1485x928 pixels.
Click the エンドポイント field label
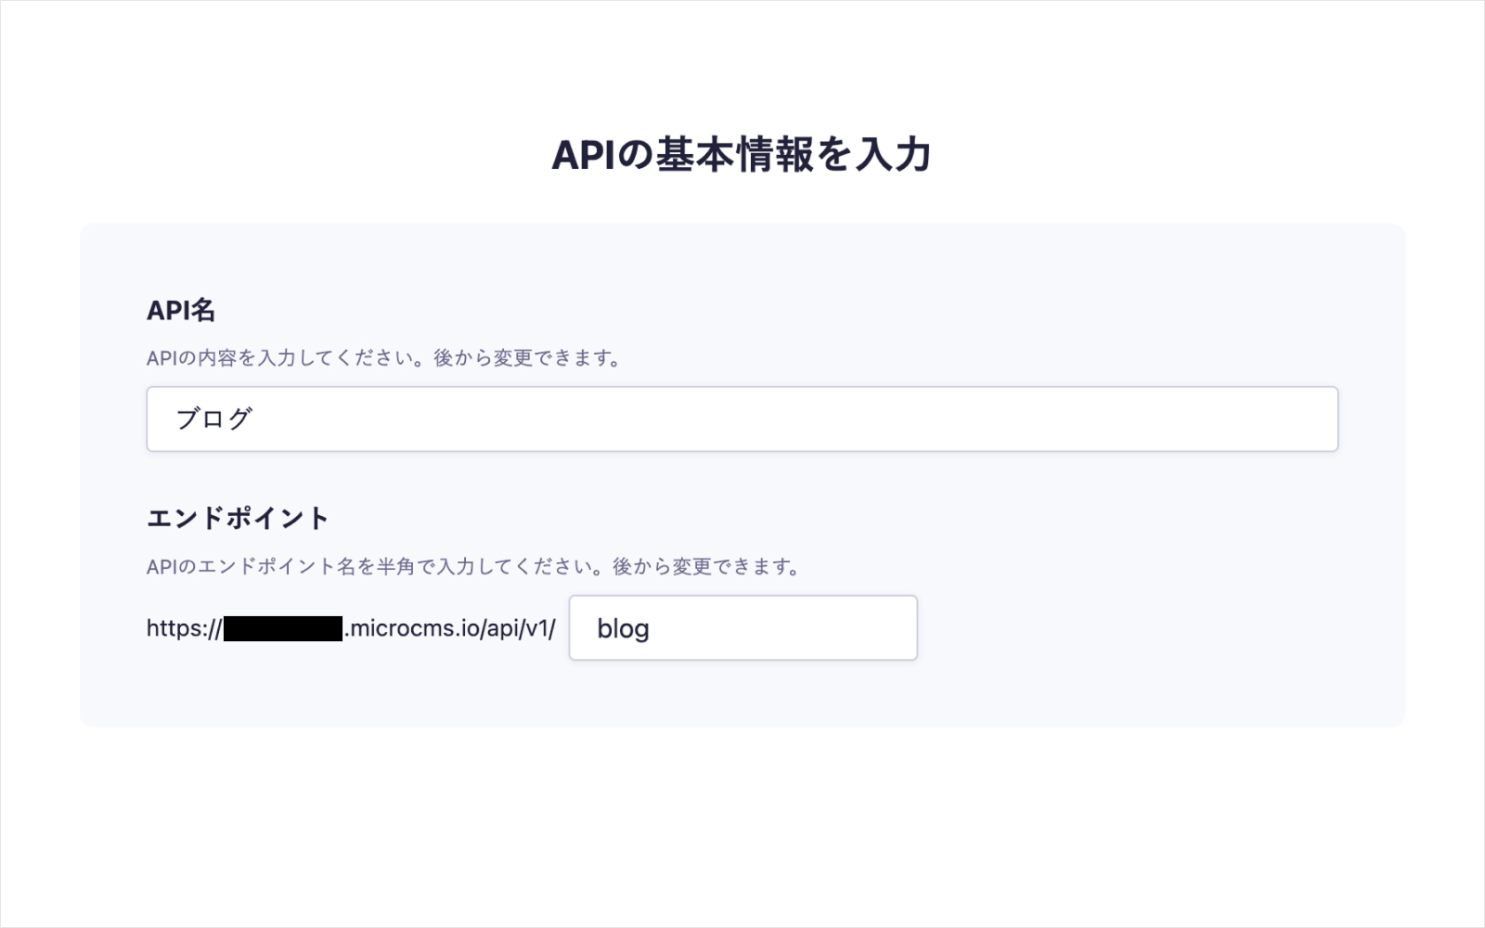(x=238, y=518)
